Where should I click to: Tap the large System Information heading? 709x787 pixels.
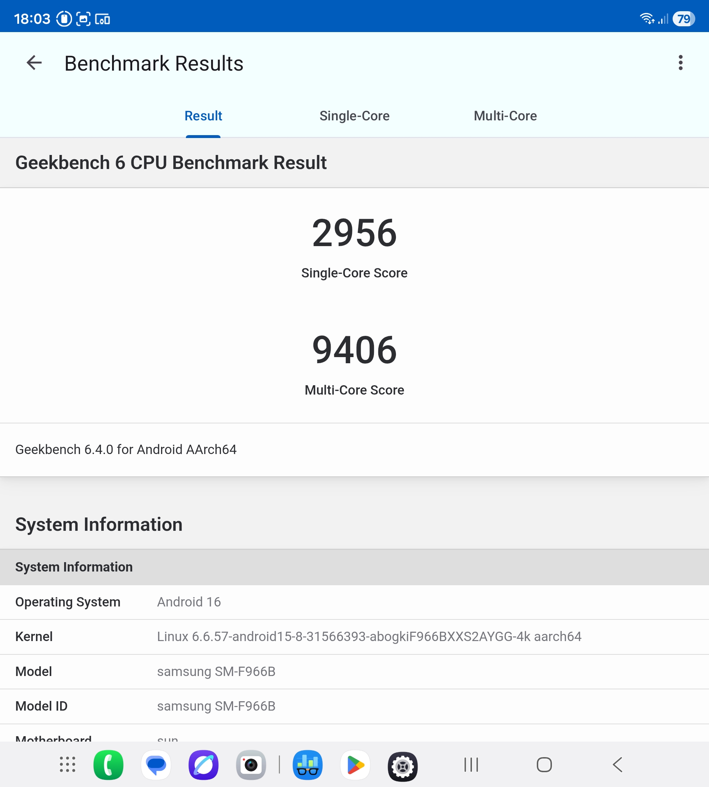pos(99,524)
